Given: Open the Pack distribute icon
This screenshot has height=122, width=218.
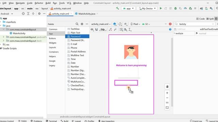Looking at the screenshot, I should pos(121,29).
